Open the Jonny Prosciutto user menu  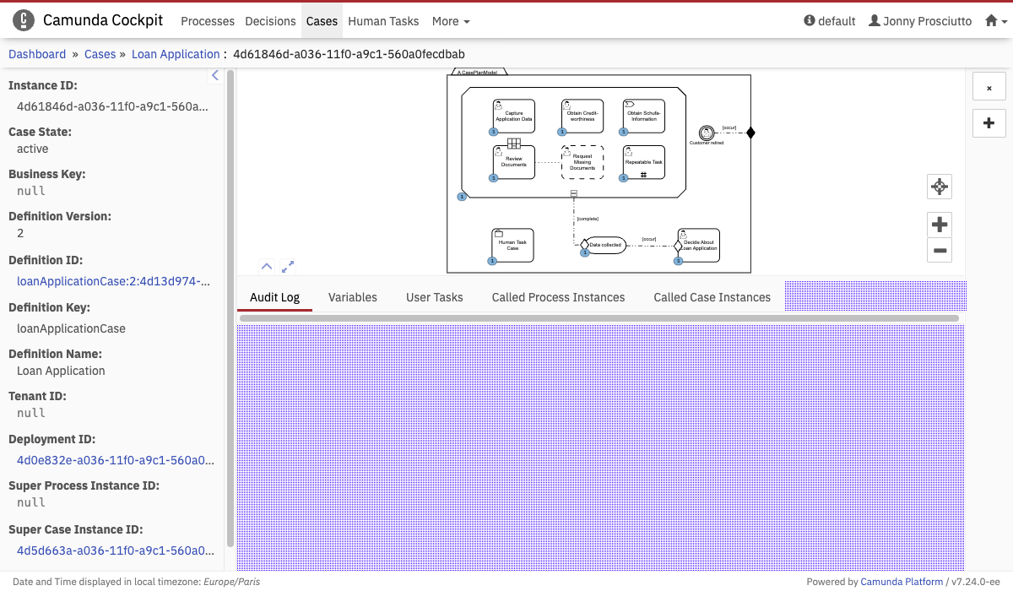pos(920,21)
